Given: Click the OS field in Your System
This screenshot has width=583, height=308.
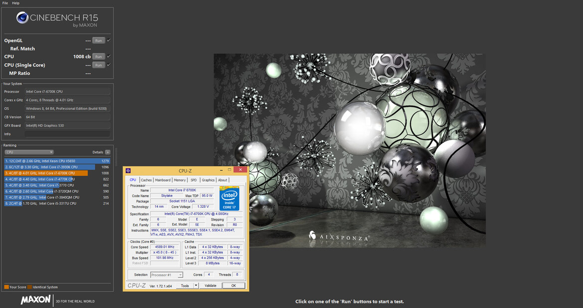Looking at the screenshot, I should [67, 108].
